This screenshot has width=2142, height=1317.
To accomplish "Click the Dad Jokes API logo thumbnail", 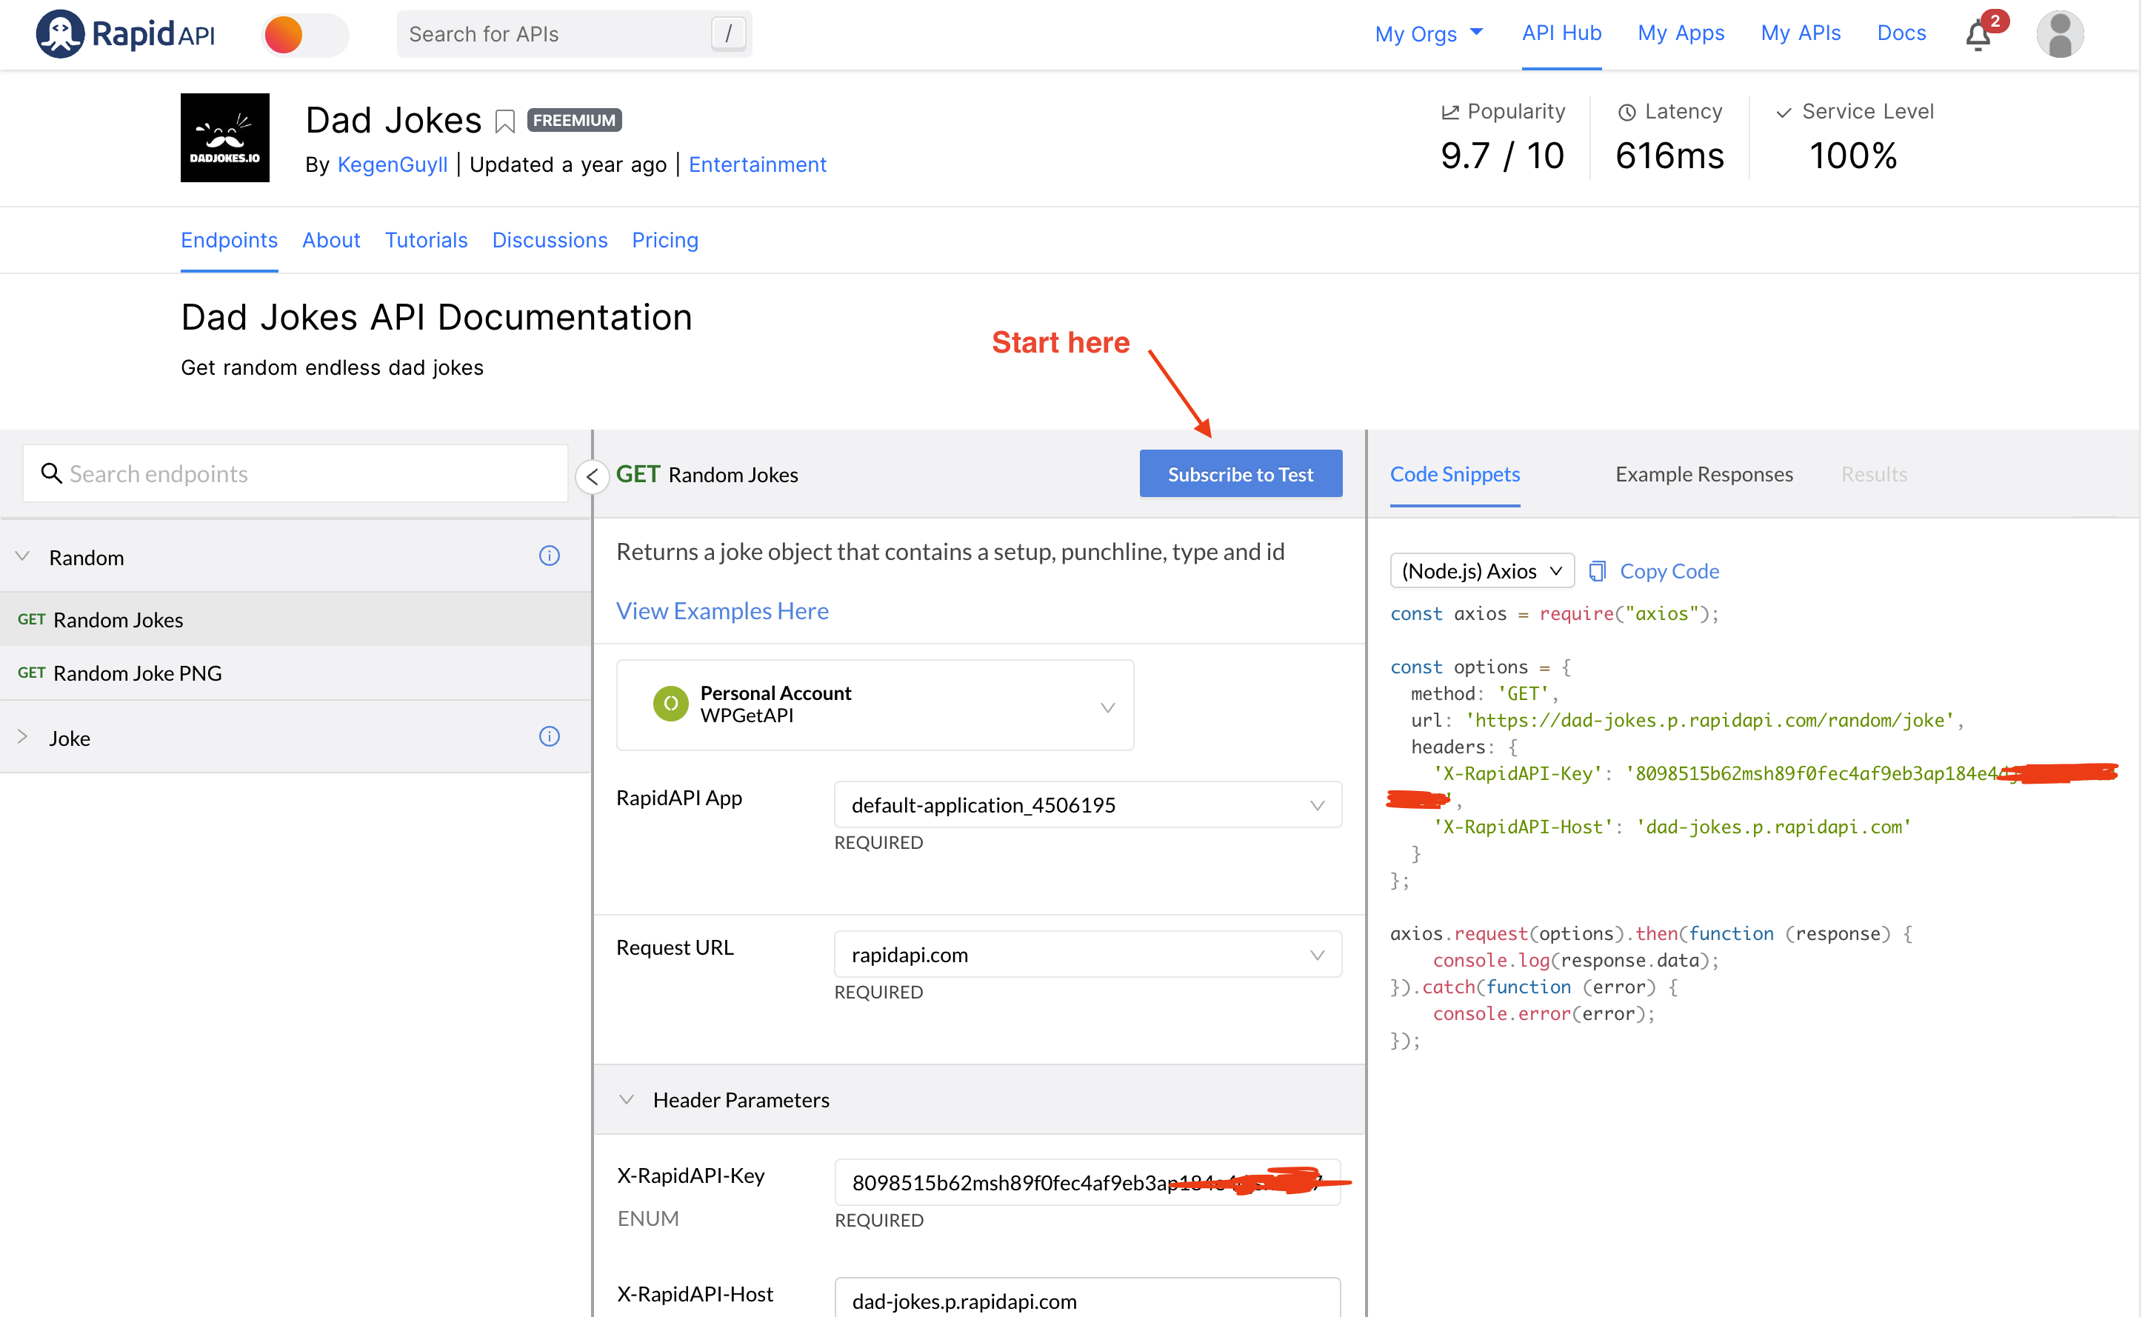I will pos(224,138).
